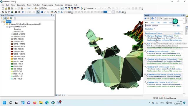Open the Measure tool
Viewport: 188px width, 106px height.
52,12
